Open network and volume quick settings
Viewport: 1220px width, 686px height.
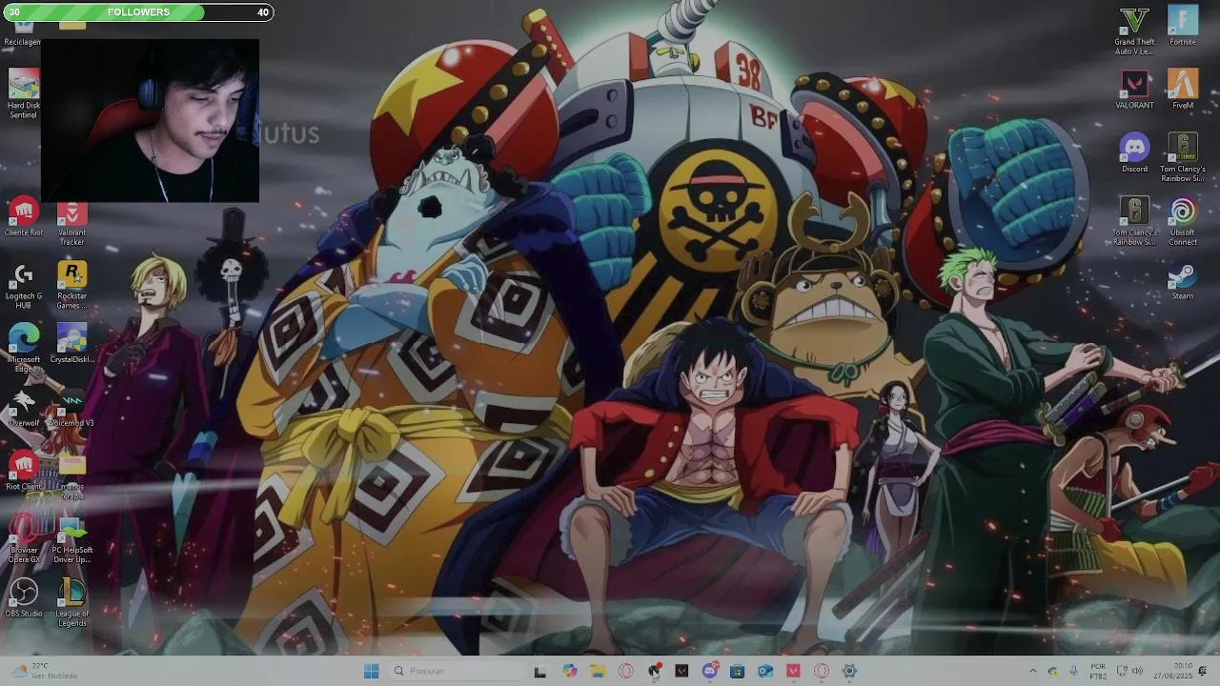[1129, 671]
